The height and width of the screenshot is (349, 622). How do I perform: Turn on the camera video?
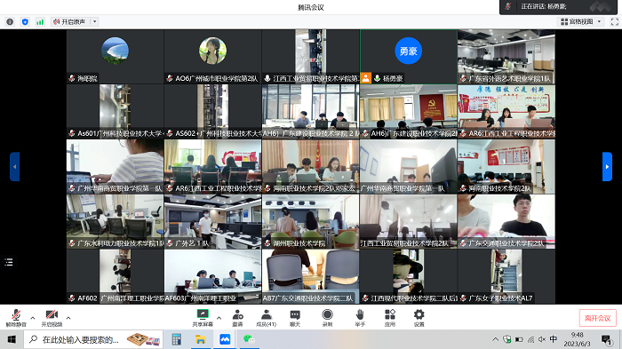pyautogui.click(x=52, y=318)
